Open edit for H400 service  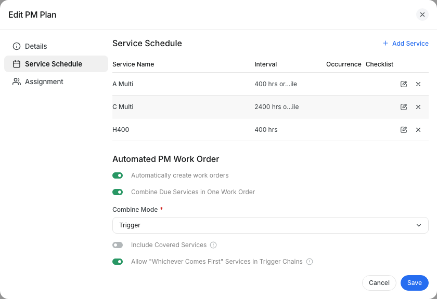404,130
